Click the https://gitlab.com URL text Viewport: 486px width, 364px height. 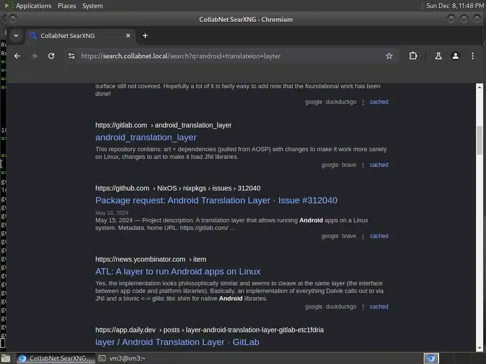coord(121,125)
